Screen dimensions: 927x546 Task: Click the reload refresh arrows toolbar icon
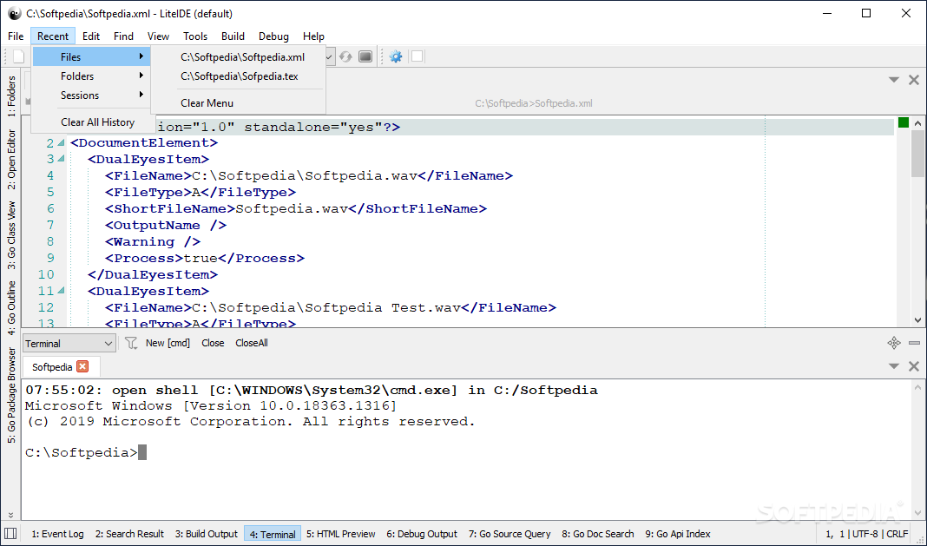[x=345, y=56]
